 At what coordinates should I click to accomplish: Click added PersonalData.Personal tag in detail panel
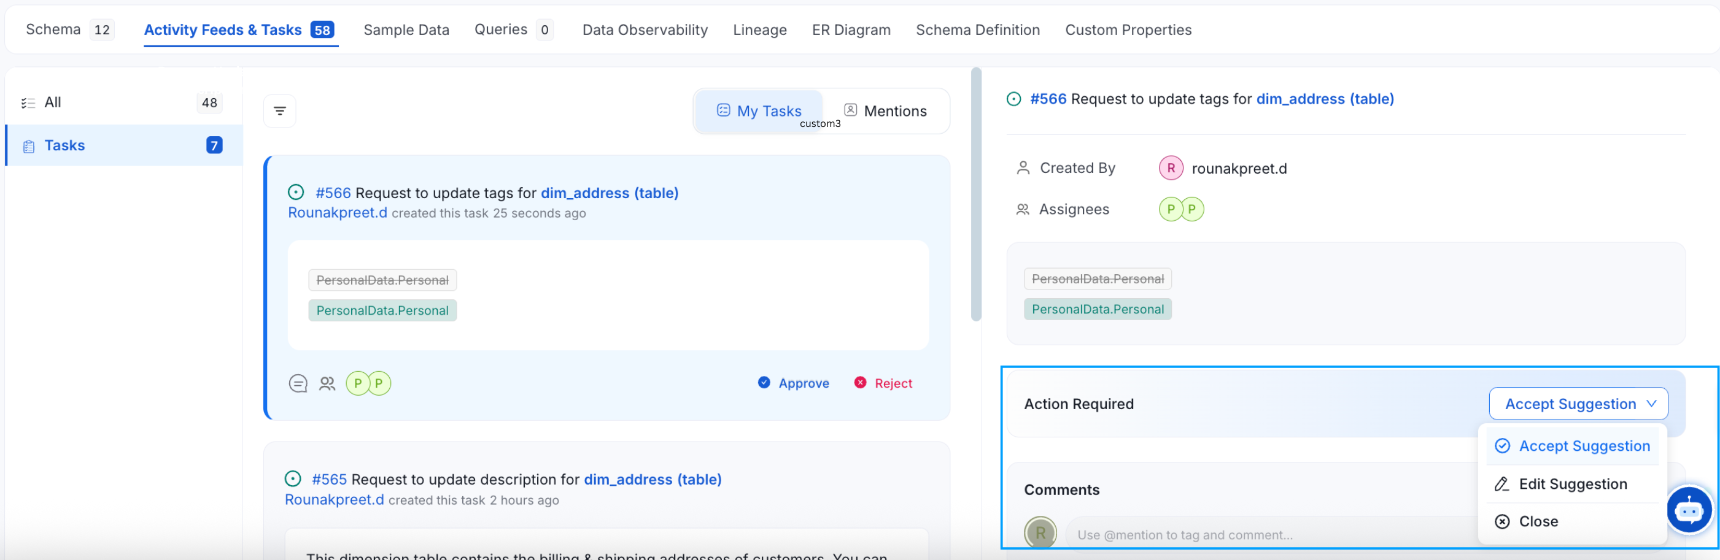1097,309
